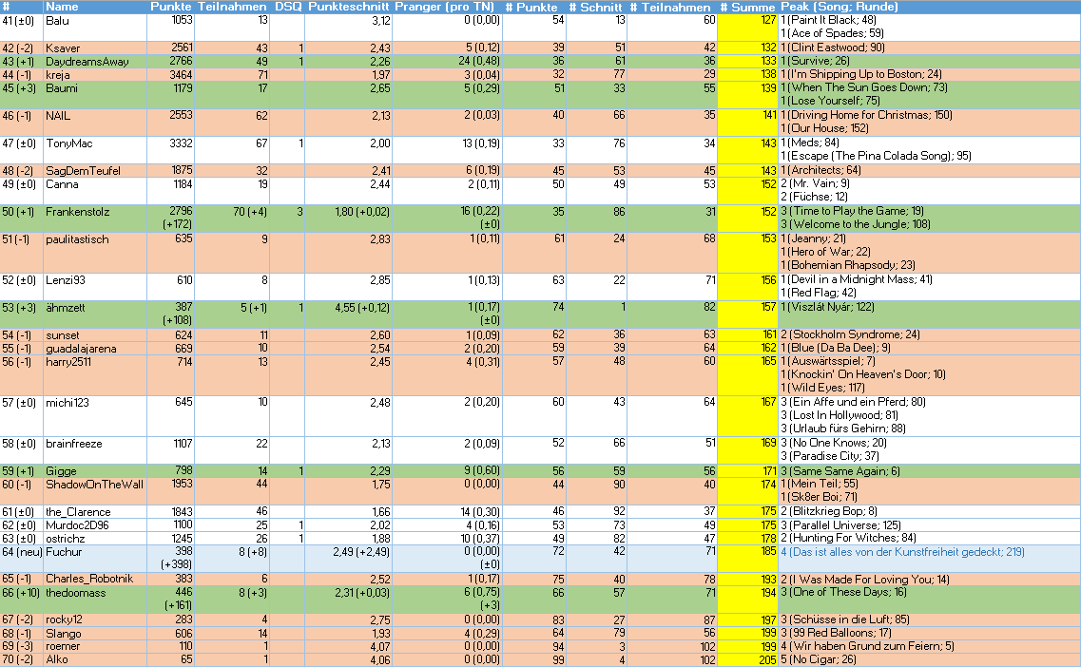
Task: Click the DSQ column header
Action: click(x=288, y=7)
